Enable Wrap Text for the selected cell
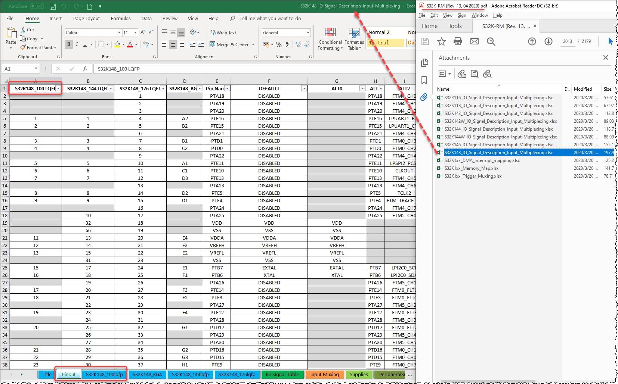This screenshot has height=384, width=618. pyautogui.click(x=223, y=32)
